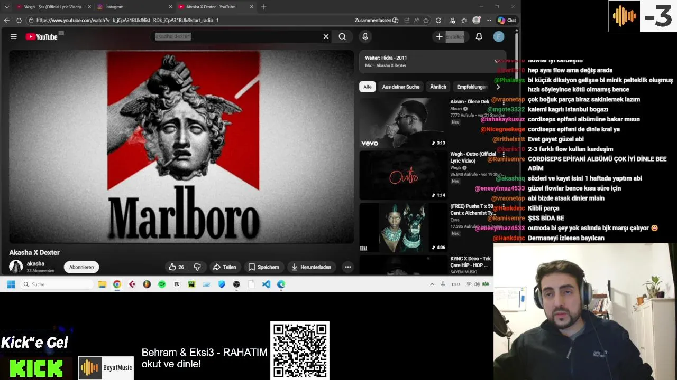The height and width of the screenshot is (380, 677).
Task: Open the Erstellen create button
Action: coord(450,36)
